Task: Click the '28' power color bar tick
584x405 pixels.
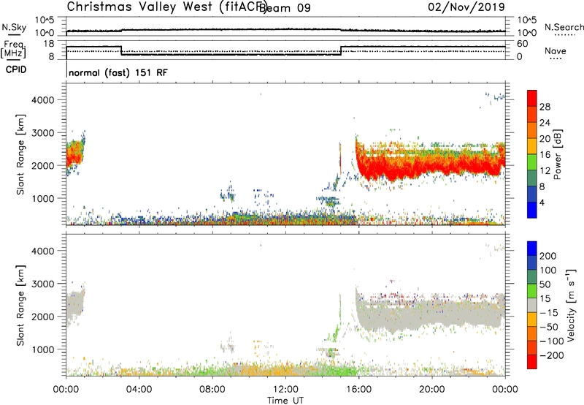Action: pyautogui.click(x=545, y=107)
